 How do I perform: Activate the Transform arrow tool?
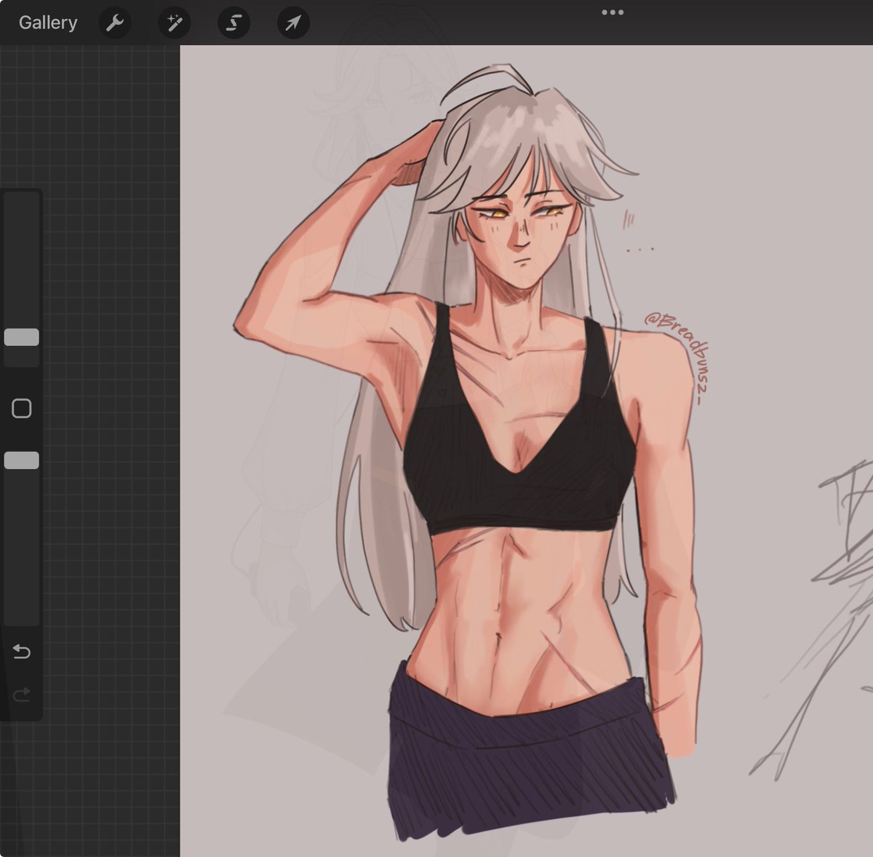click(x=293, y=23)
